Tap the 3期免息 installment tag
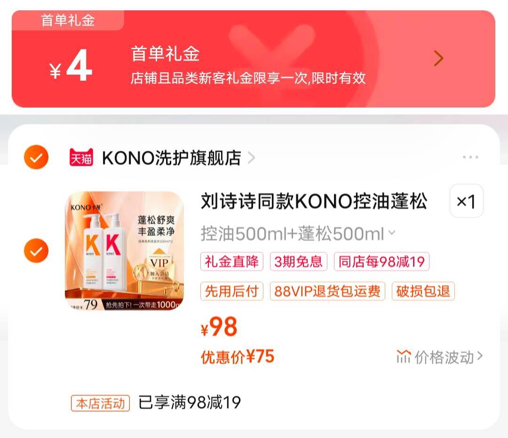 pos(298,261)
